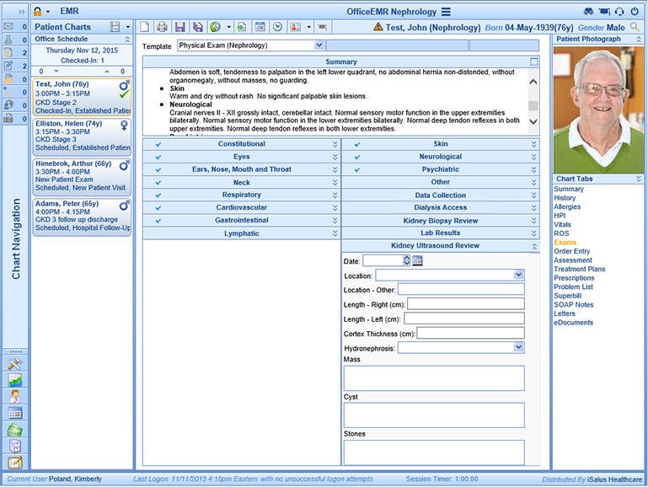Go to the SOAP Notes chart tab
The height and width of the screenshot is (487, 648).
click(x=573, y=305)
